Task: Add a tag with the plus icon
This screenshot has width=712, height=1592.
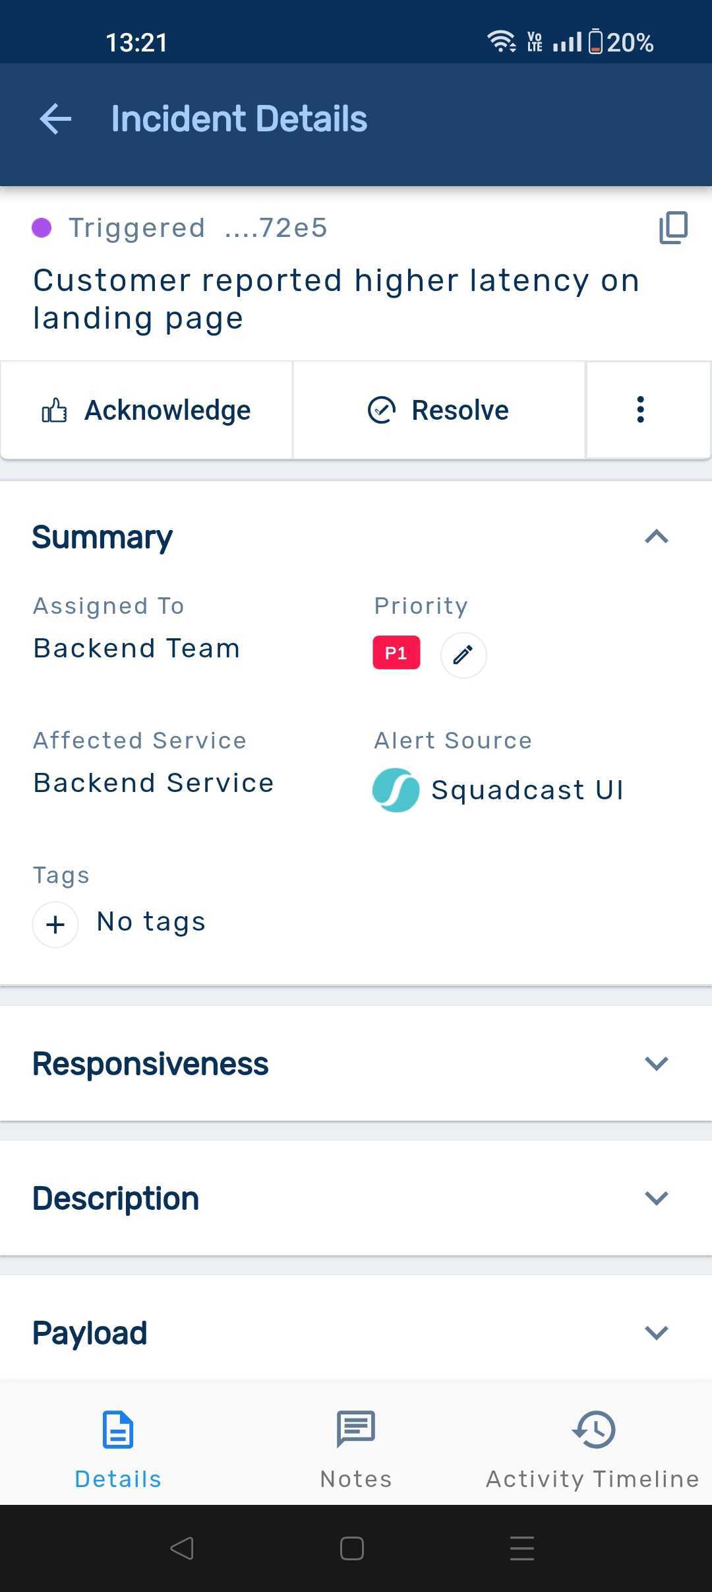Action: point(55,925)
